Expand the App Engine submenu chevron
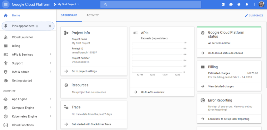 point(50,99)
